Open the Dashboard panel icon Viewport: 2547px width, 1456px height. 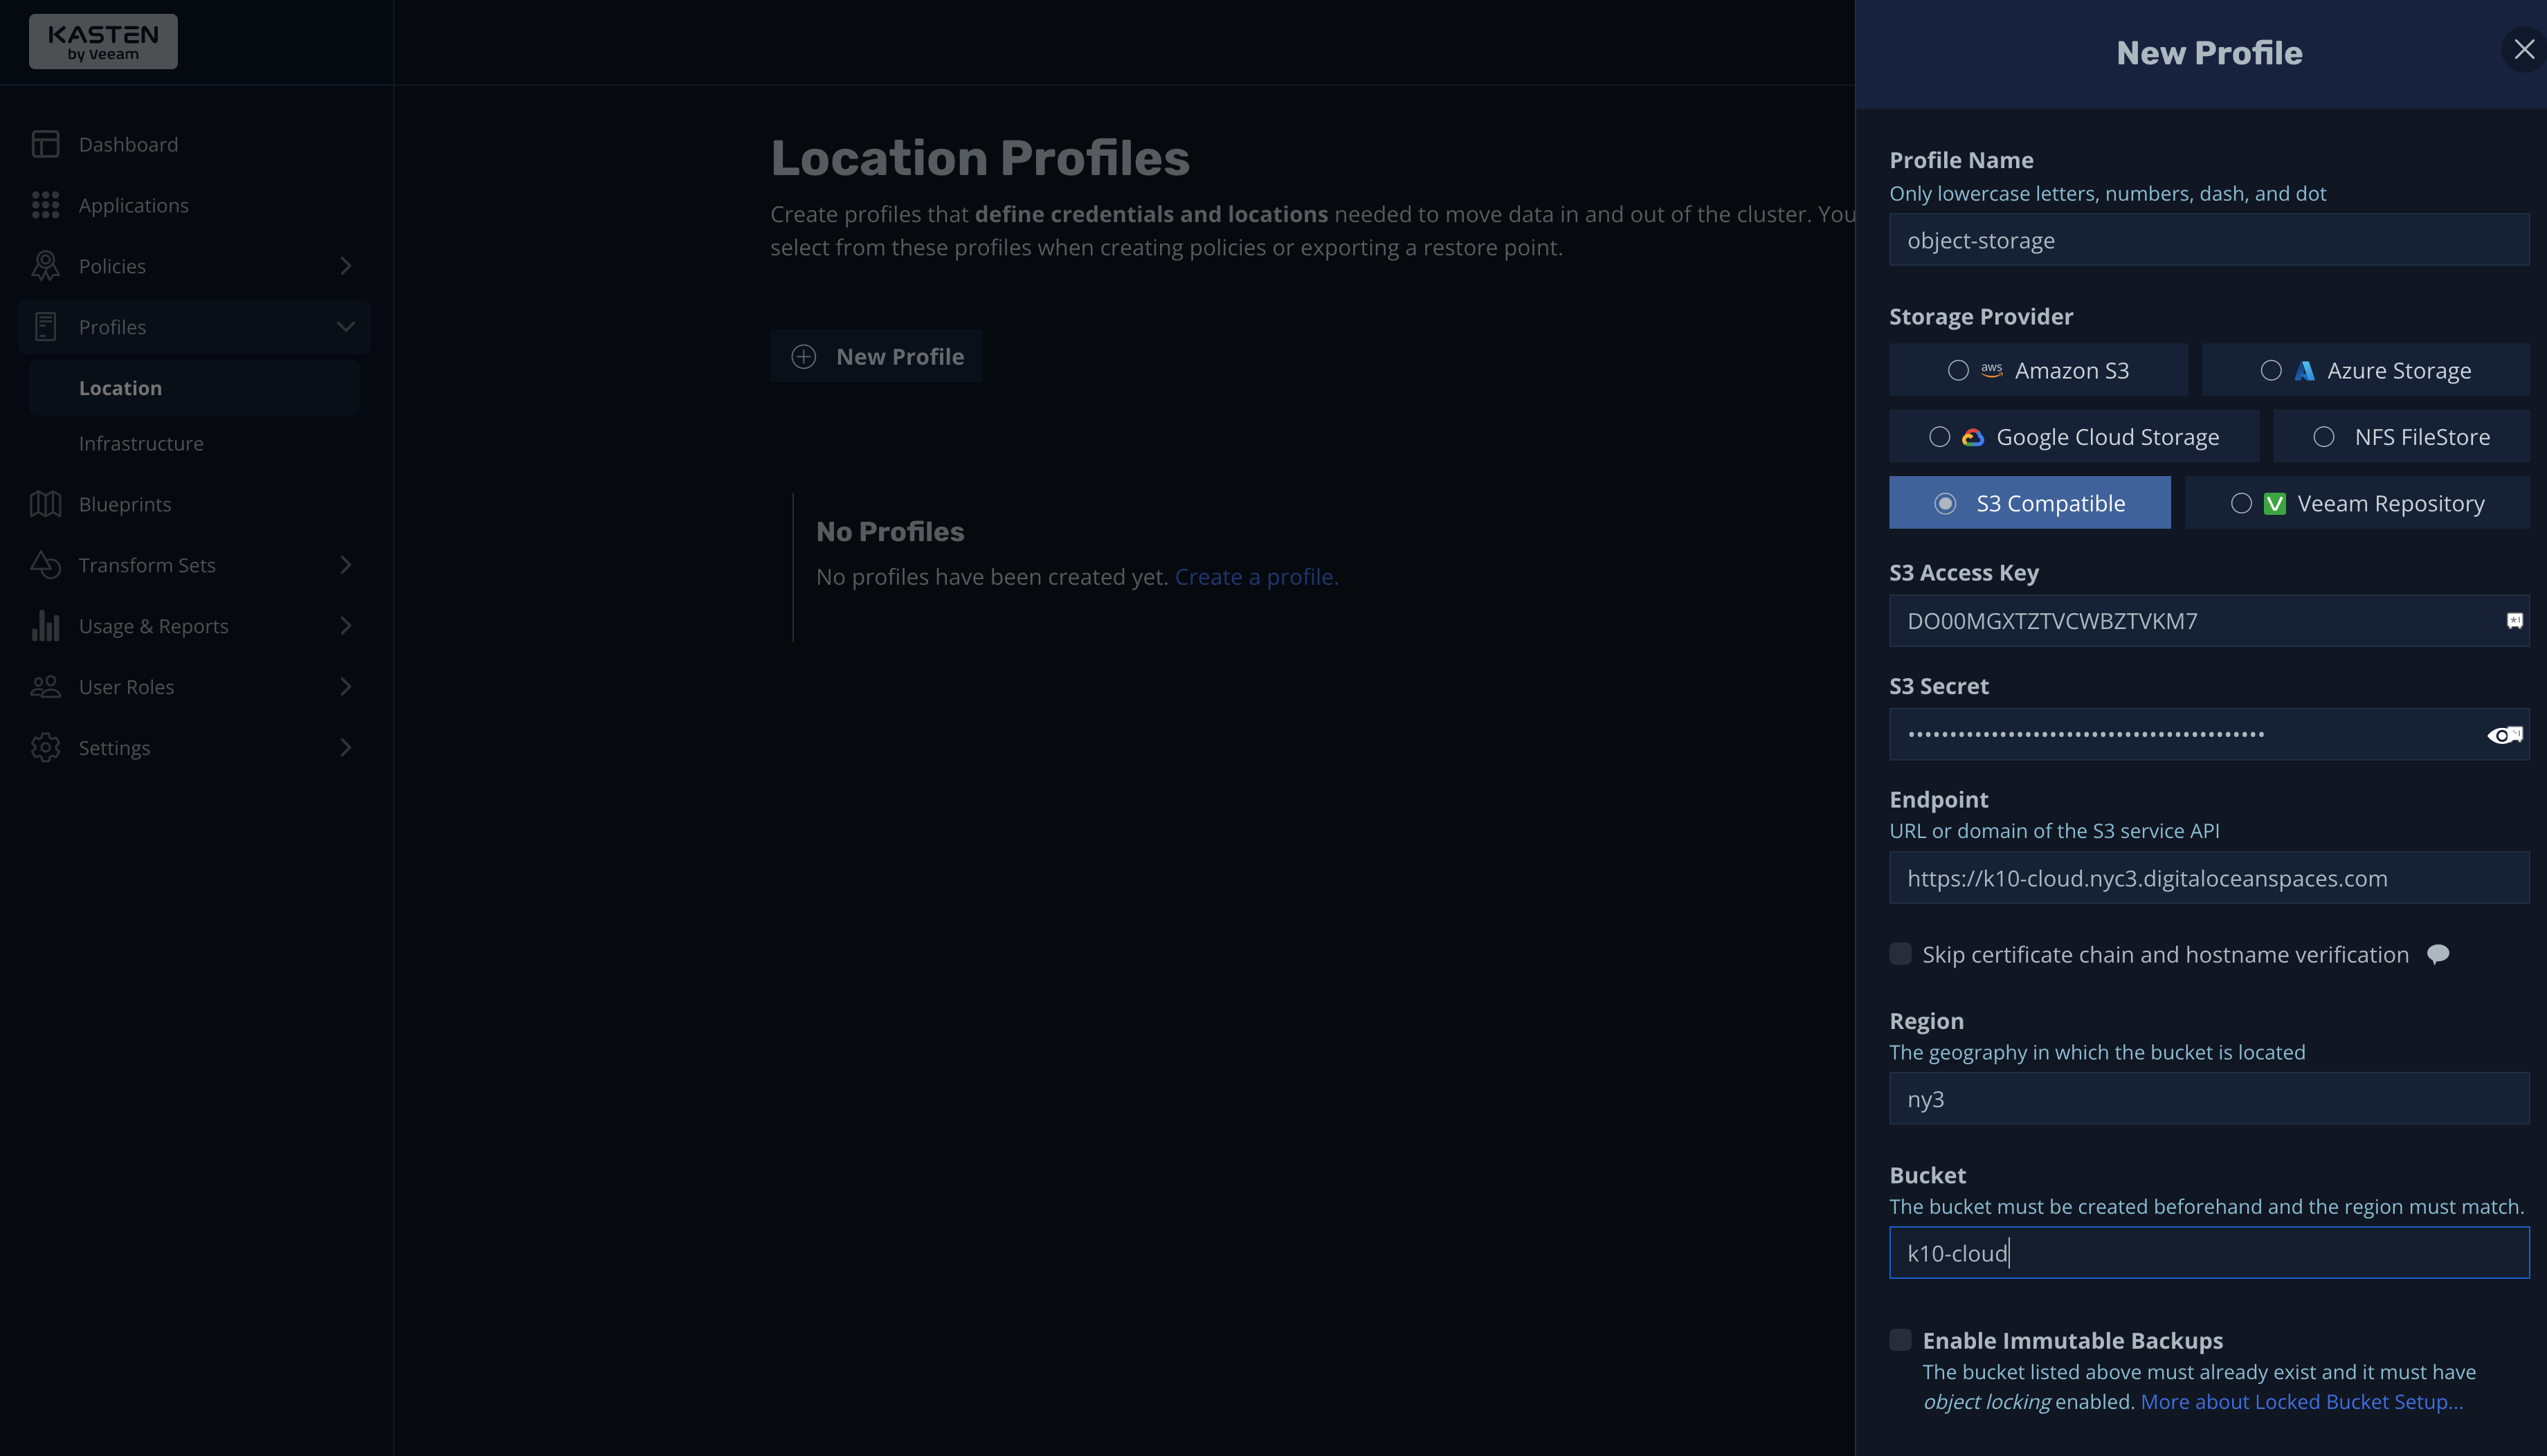click(45, 143)
